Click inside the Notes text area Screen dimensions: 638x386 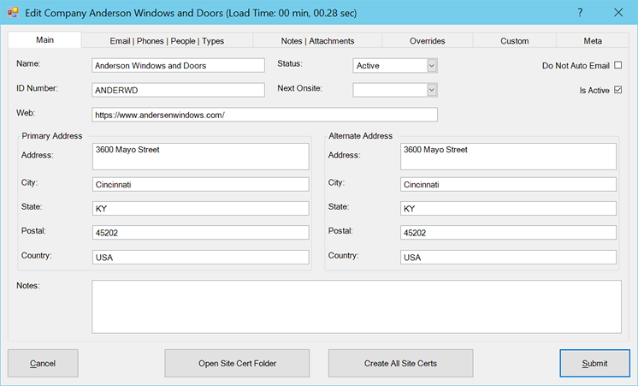pyautogui.click(x=357, y=306)
